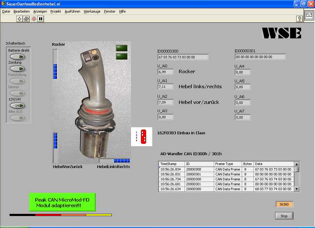This screenshot has height=228, width=315.
Task: Open the Datei menu
Action: point(6,12)
